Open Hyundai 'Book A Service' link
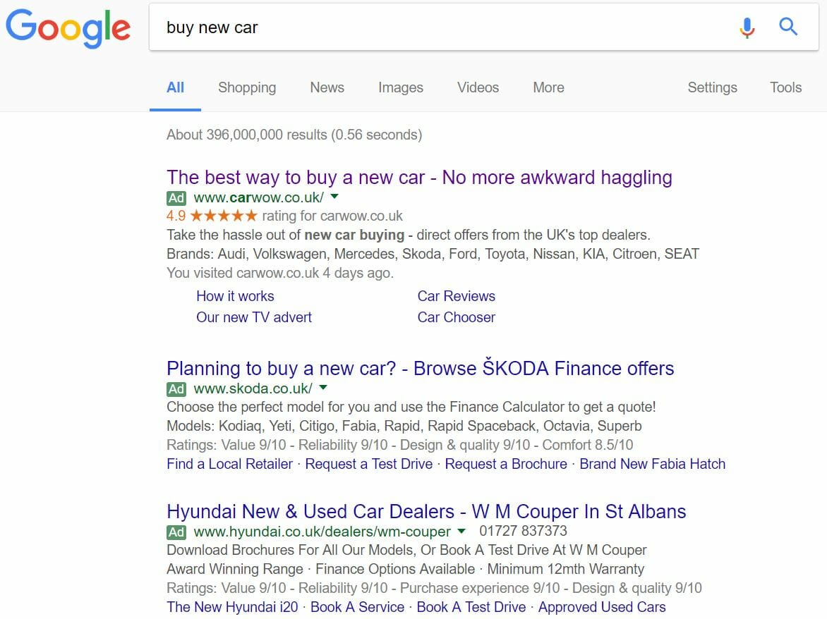827x619 pixels. [357, 608]
